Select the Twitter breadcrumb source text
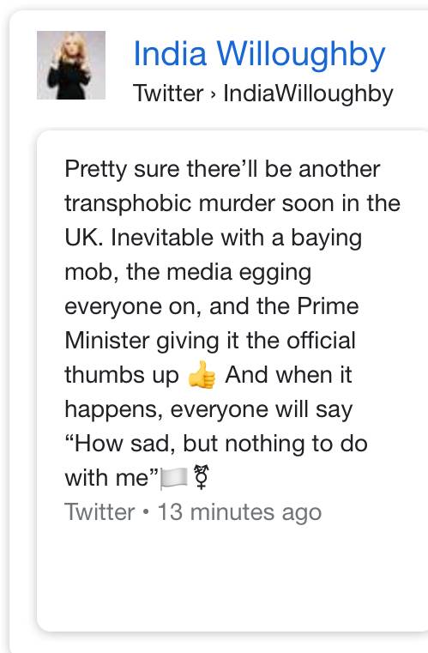 point(168,94)
